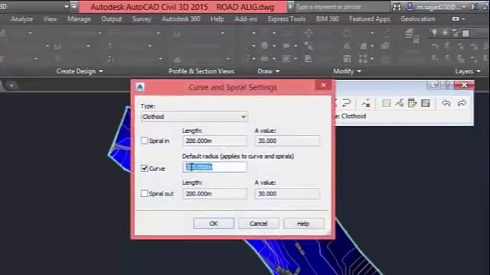Image resolution: width=490 pixels, height=275 pixels.
Task: Enable the Spiral out checkbox
Action: pyautogui.click(x=144, y=193)
